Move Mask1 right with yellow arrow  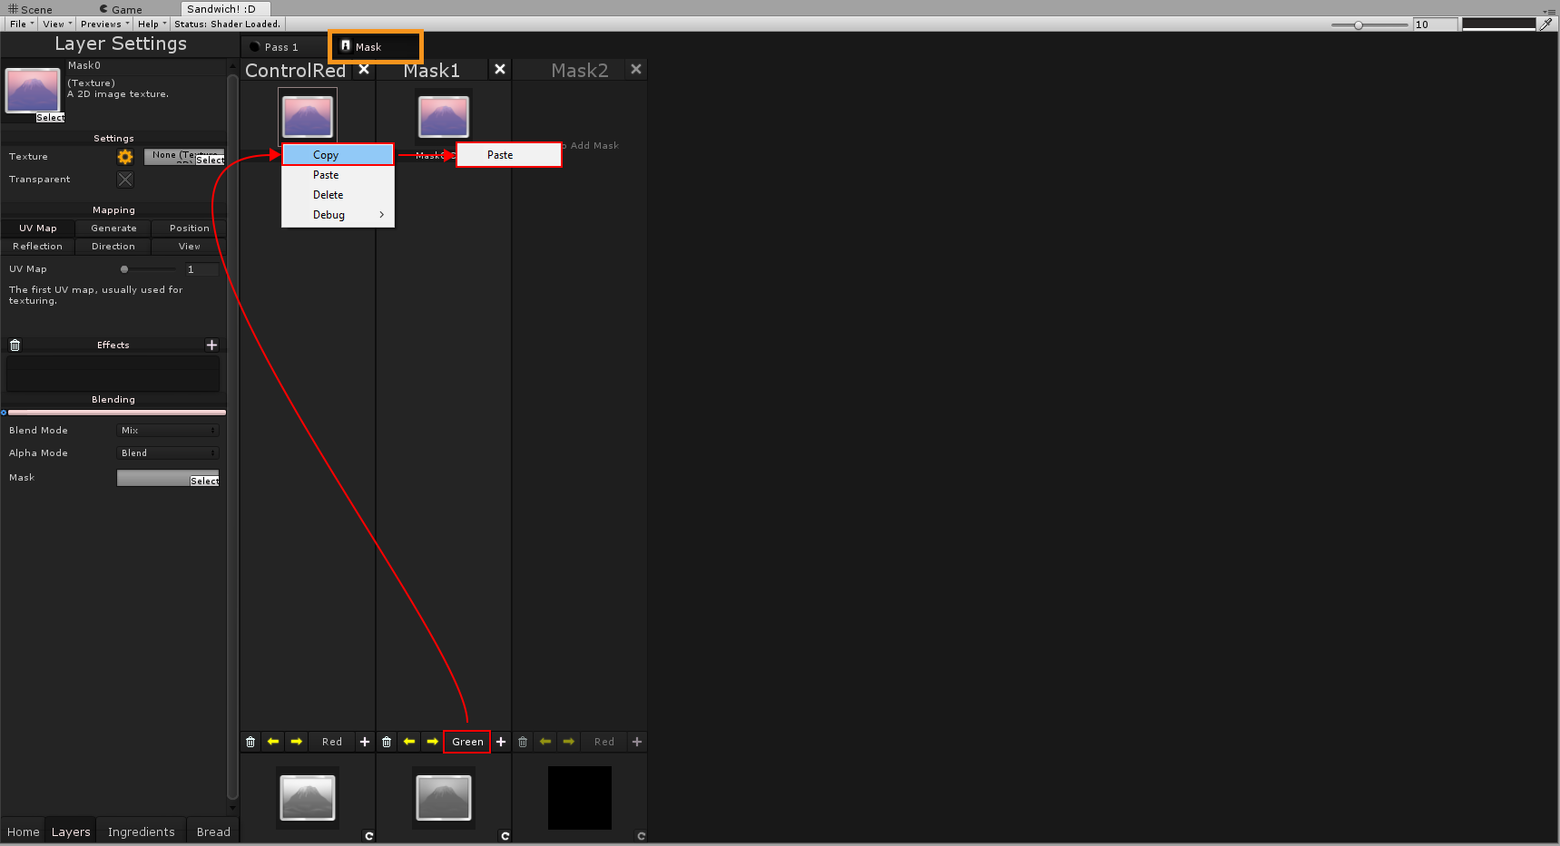pos(432,742)
